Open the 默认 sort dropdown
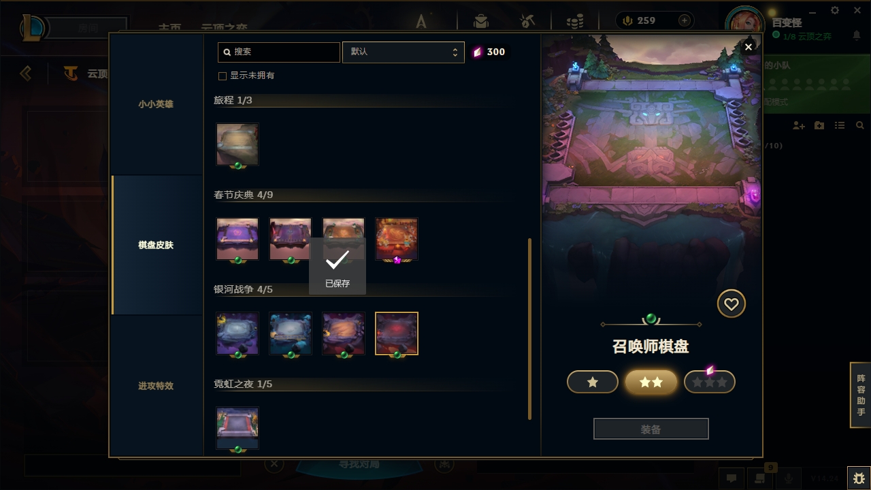Screen dimensions: 871x490 404,52
